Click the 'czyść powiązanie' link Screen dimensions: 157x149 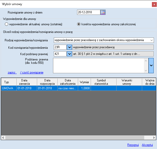point(32,72)
